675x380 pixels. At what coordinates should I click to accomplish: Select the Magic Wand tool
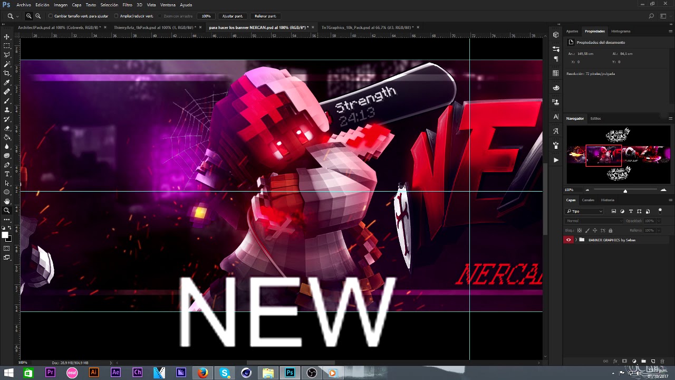[7, 64]
